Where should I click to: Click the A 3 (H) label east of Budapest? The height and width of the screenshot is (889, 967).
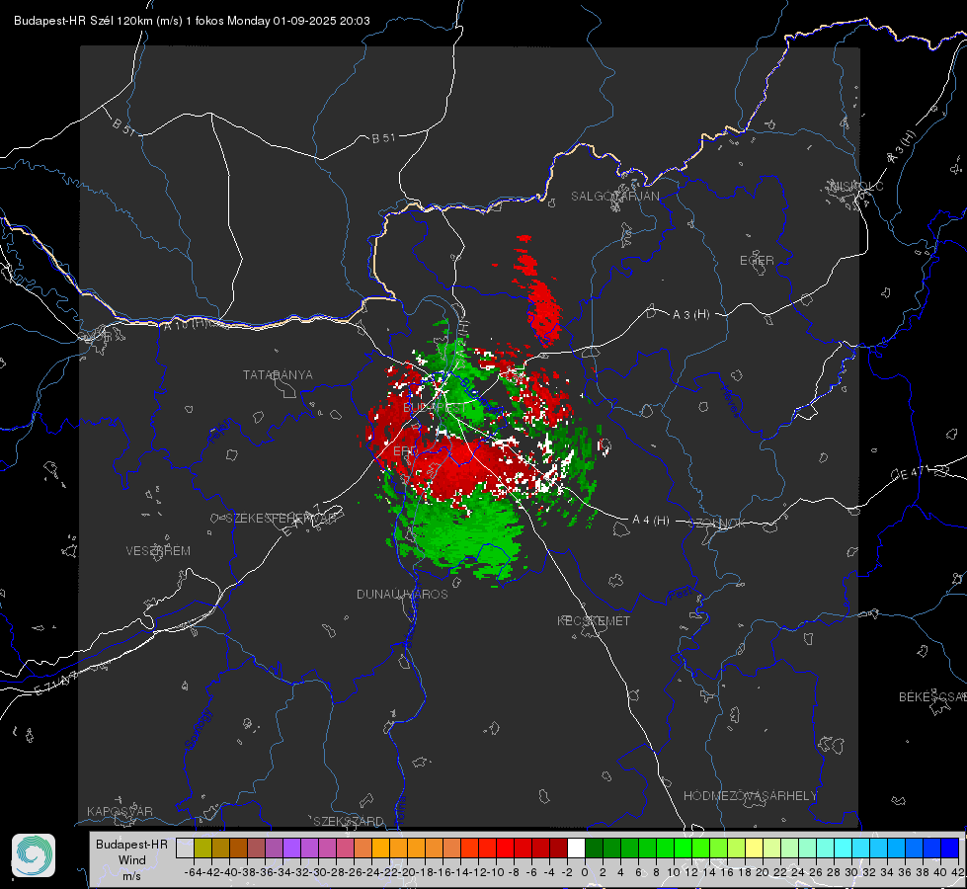coord(690,314)
